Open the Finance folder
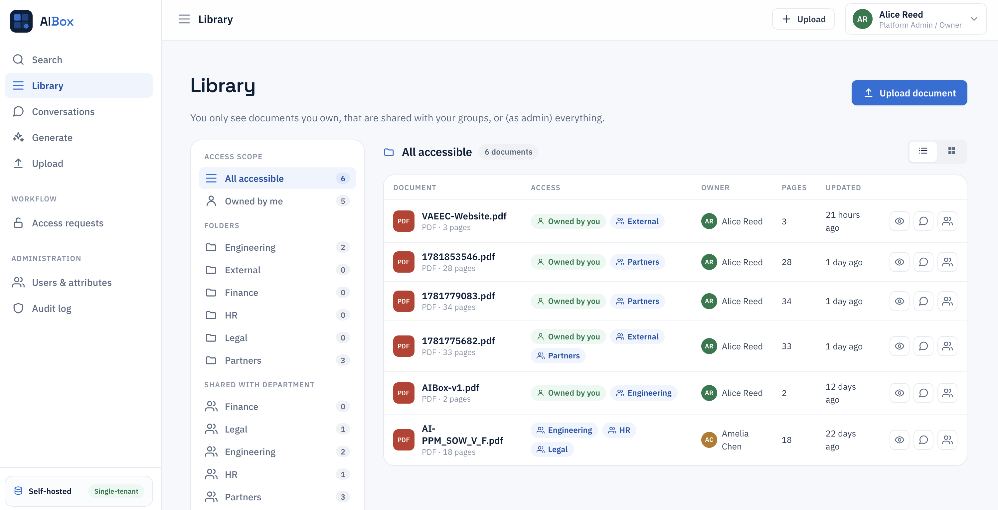 pyautogui.click(x=277, y=292)
